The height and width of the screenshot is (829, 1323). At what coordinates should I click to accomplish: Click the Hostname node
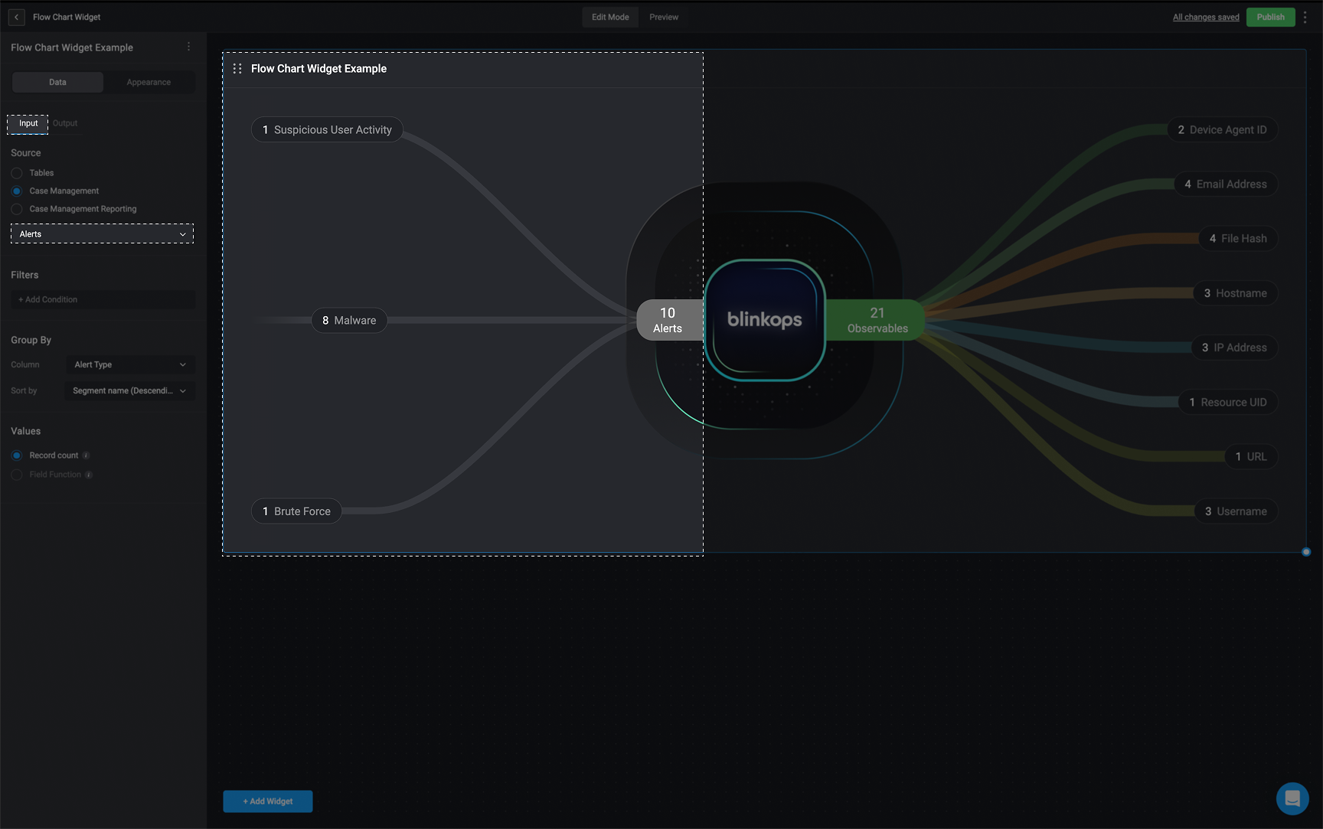(1235, 292)
